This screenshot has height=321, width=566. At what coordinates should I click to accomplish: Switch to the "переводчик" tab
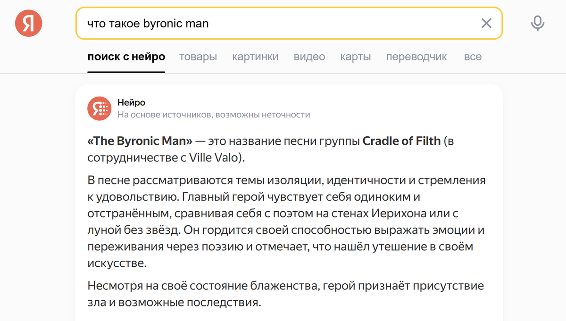coord(416,56)
